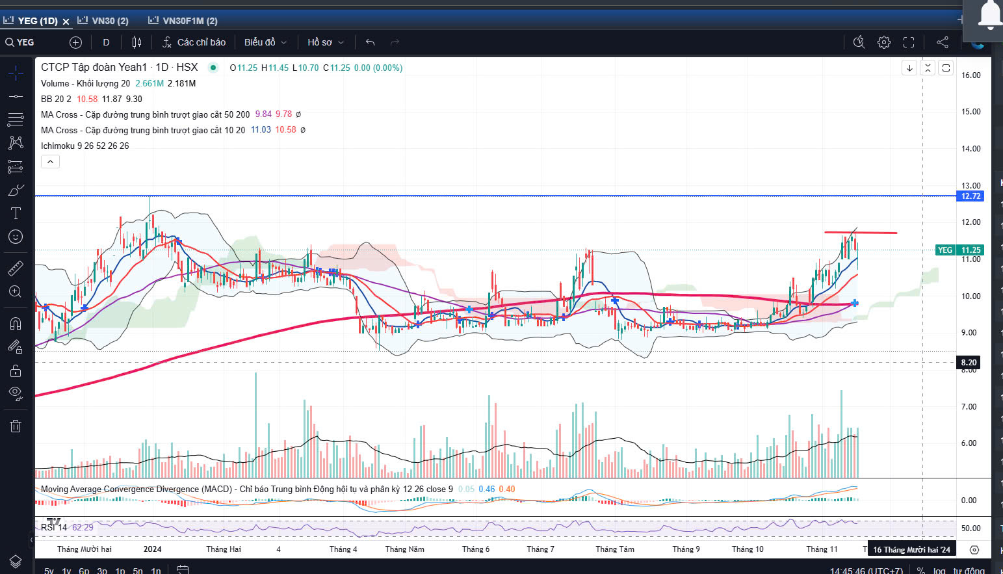Select the ruler measure tool
The image size is (1003, 574).
[x=16, y=267]
